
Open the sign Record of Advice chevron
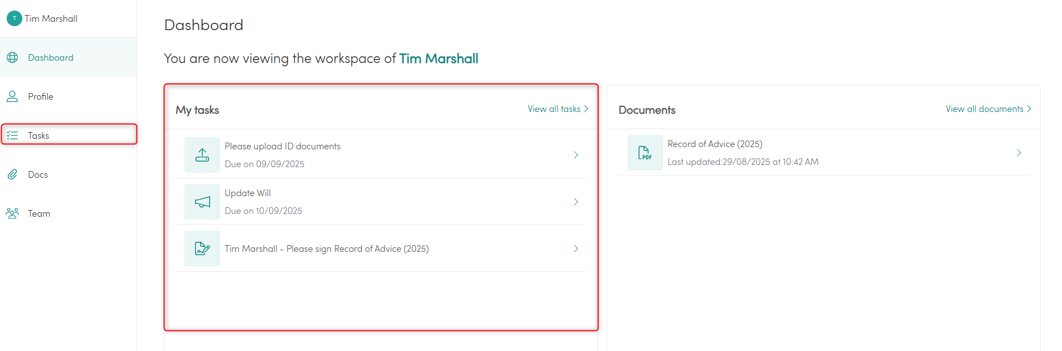point(576,248)
